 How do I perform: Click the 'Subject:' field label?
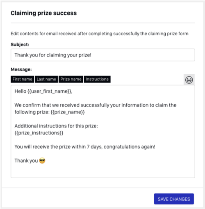(20, 45)
